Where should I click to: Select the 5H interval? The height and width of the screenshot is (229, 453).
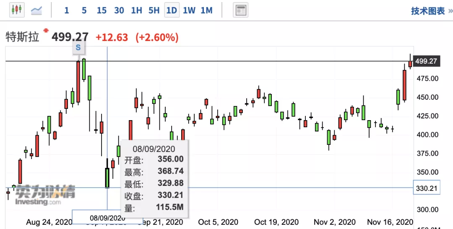(x=154, y=10)
